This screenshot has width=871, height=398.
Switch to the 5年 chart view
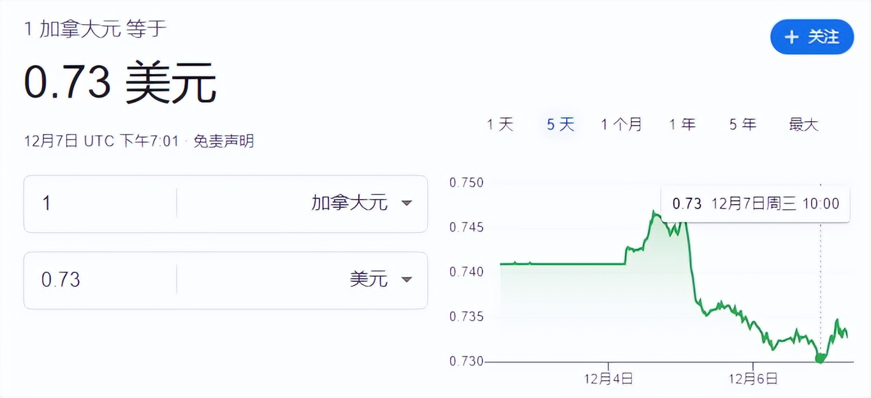point(742,124)
